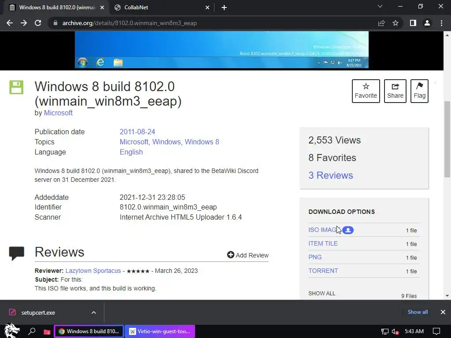Screen dimensions: 451x338
Task: Open the Chrome profile icon
Action: click(x=427, y=23)
